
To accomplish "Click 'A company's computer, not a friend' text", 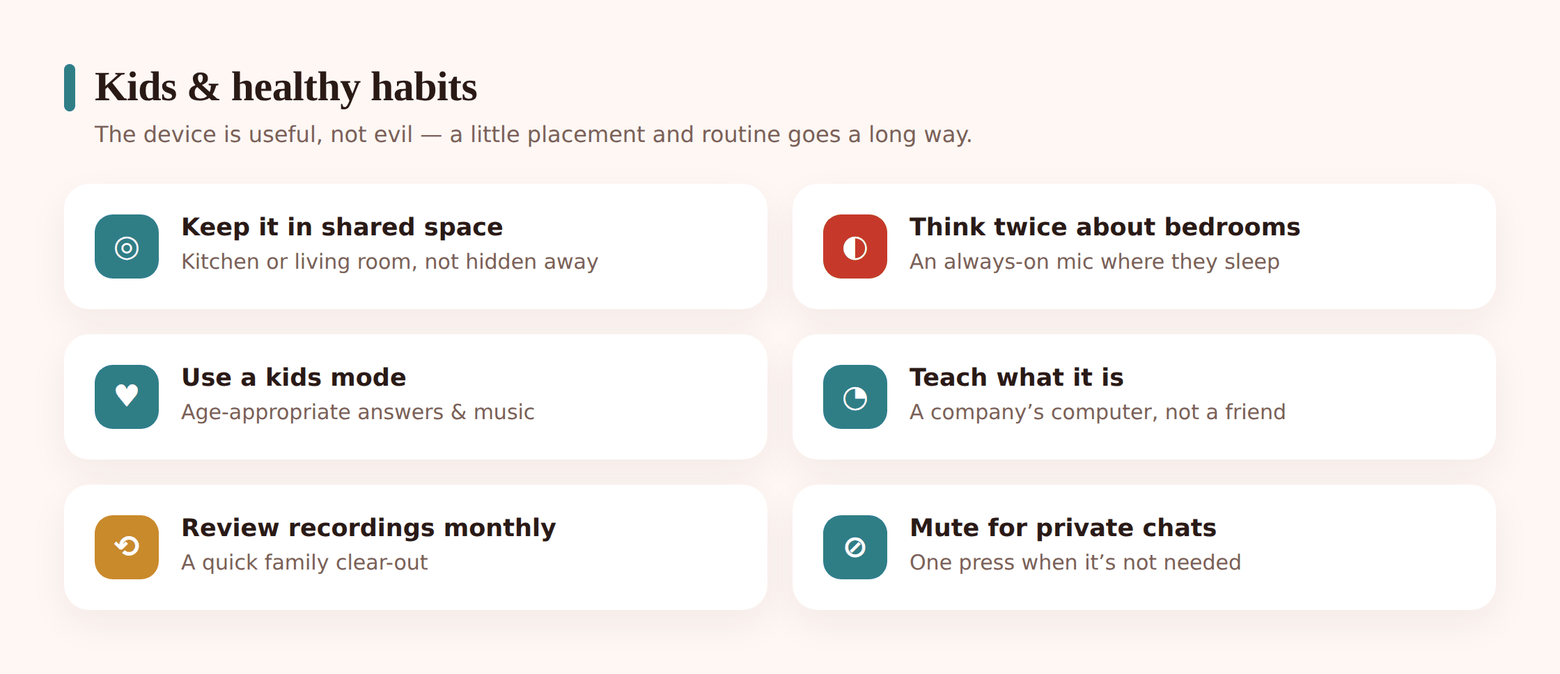I will pyautogui.click(x=1098, y=412).
